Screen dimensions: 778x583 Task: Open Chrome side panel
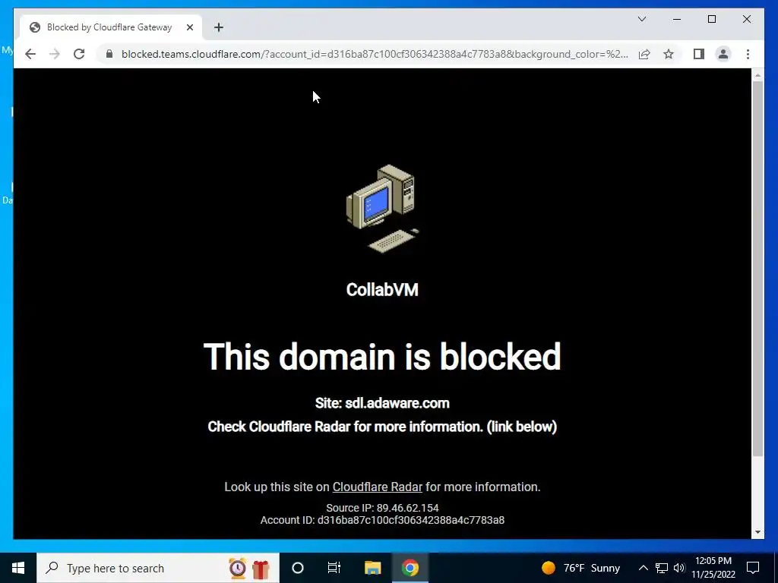[699, 54]
